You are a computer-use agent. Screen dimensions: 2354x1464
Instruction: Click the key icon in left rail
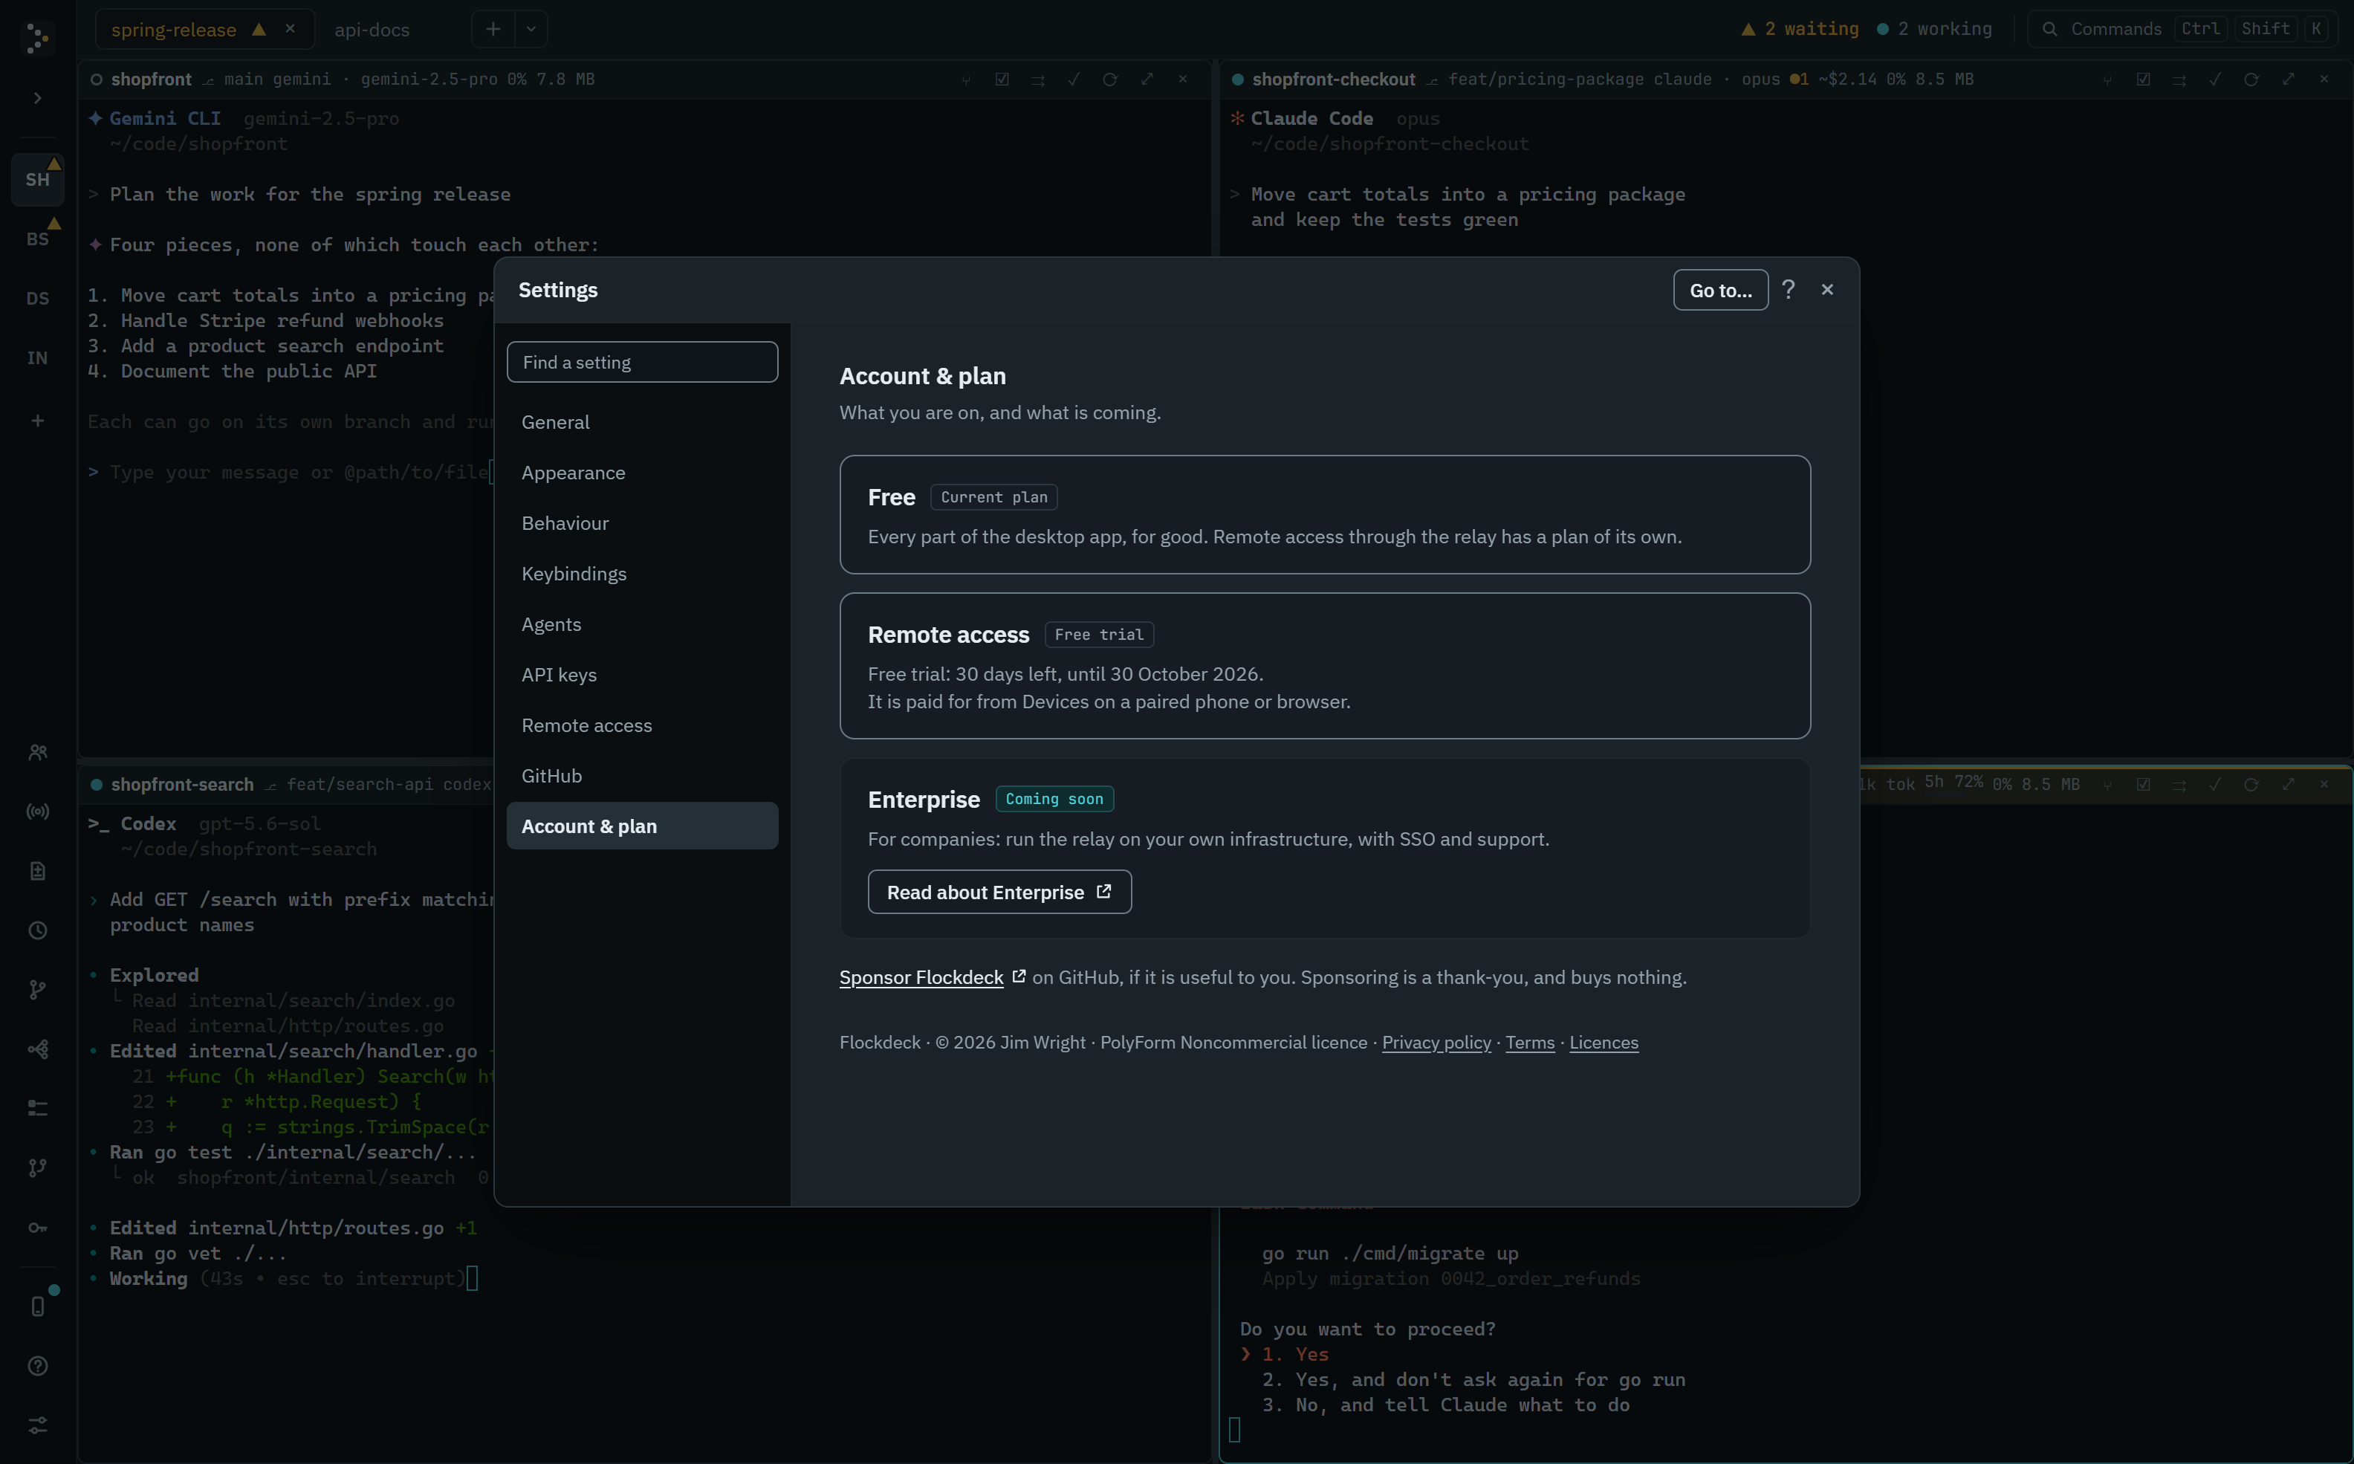click(x=38, y=1228)
